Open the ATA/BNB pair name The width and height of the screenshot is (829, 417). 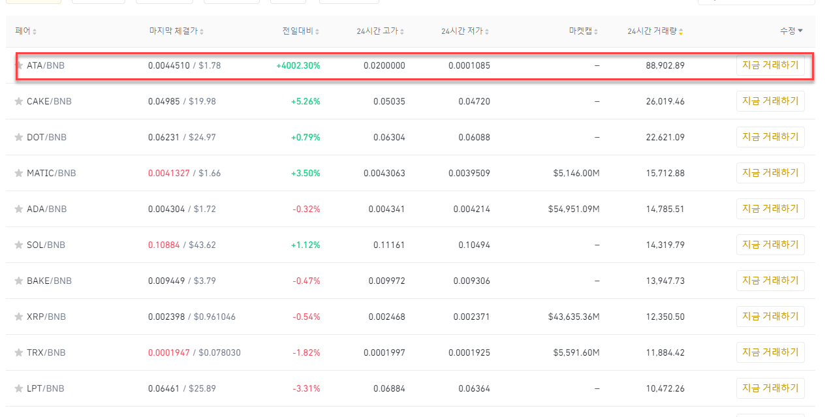(x=46, y=65)
